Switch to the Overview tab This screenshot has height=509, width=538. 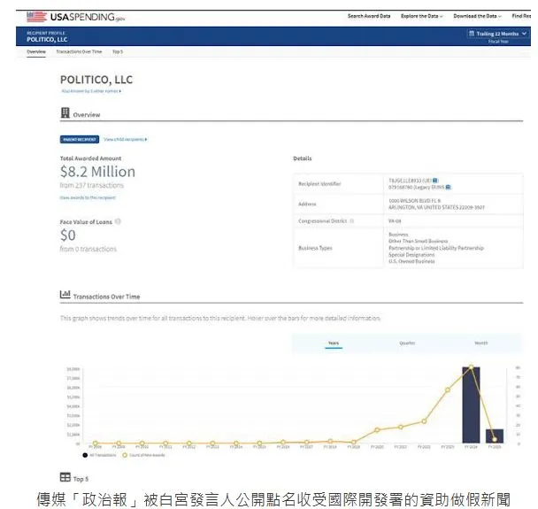click(x=36, y=52)
